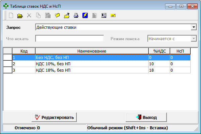Click the Обычный режим status bar text

[x=128, y=128]
